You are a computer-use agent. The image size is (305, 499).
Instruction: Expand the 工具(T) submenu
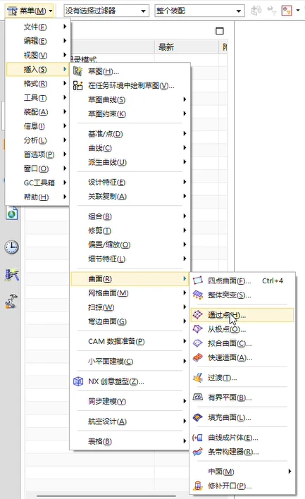38,98
